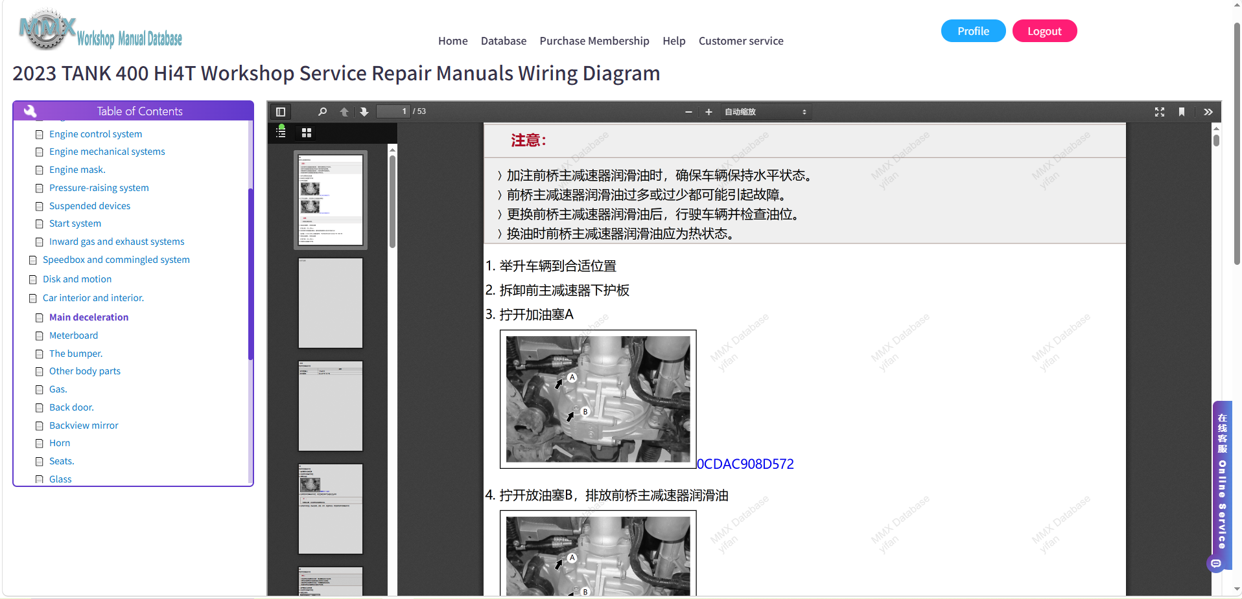The image size is (1242, 599).
Task: Open Meterboard entry
Action: pyautogui.click(x=74, y=335)
